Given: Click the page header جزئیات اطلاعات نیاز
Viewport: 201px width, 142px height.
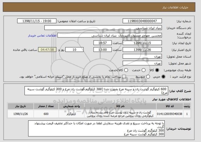Looking at the screenshot, I should [x=175, y=7].
